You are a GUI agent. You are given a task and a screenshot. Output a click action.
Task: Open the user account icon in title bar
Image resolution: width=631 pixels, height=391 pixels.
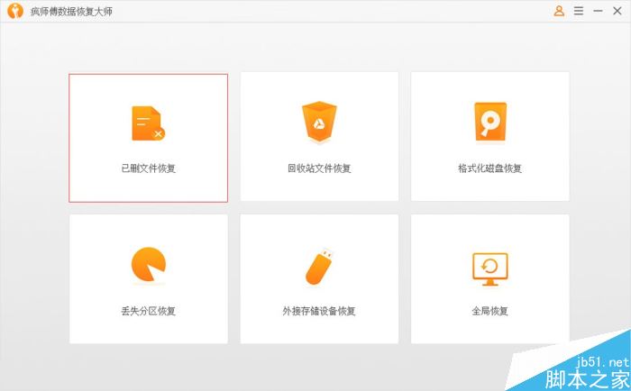559,11
